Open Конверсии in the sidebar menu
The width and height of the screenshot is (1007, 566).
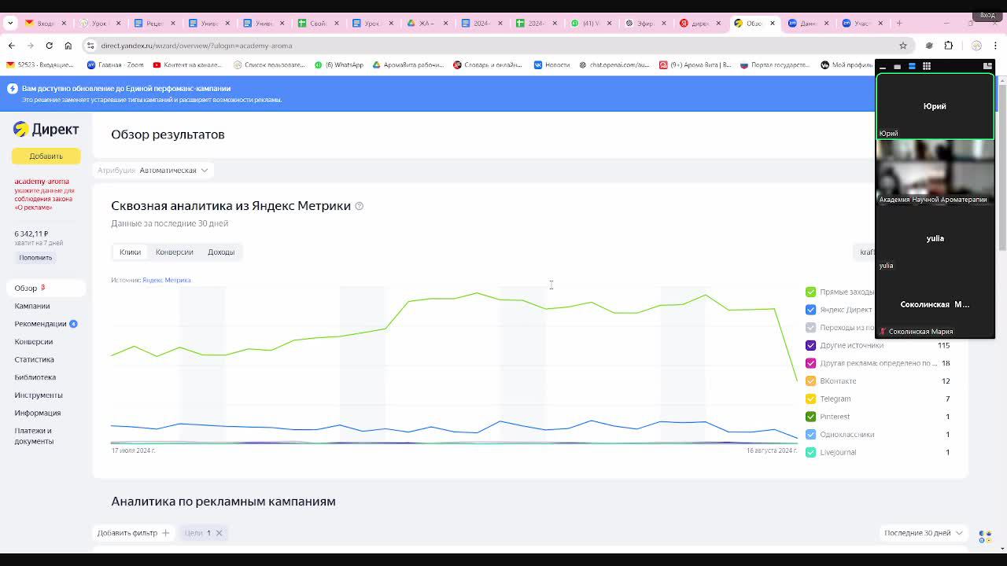[x=34, y=342]
